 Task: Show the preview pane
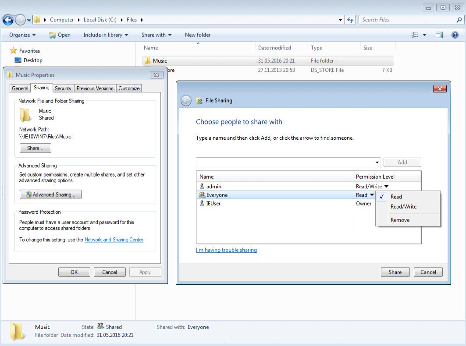439,35
